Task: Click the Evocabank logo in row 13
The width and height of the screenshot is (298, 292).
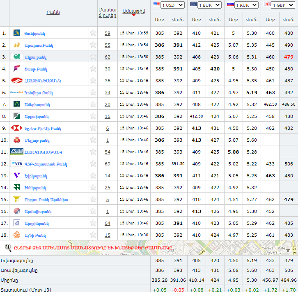Action: (x=17, y=175)
